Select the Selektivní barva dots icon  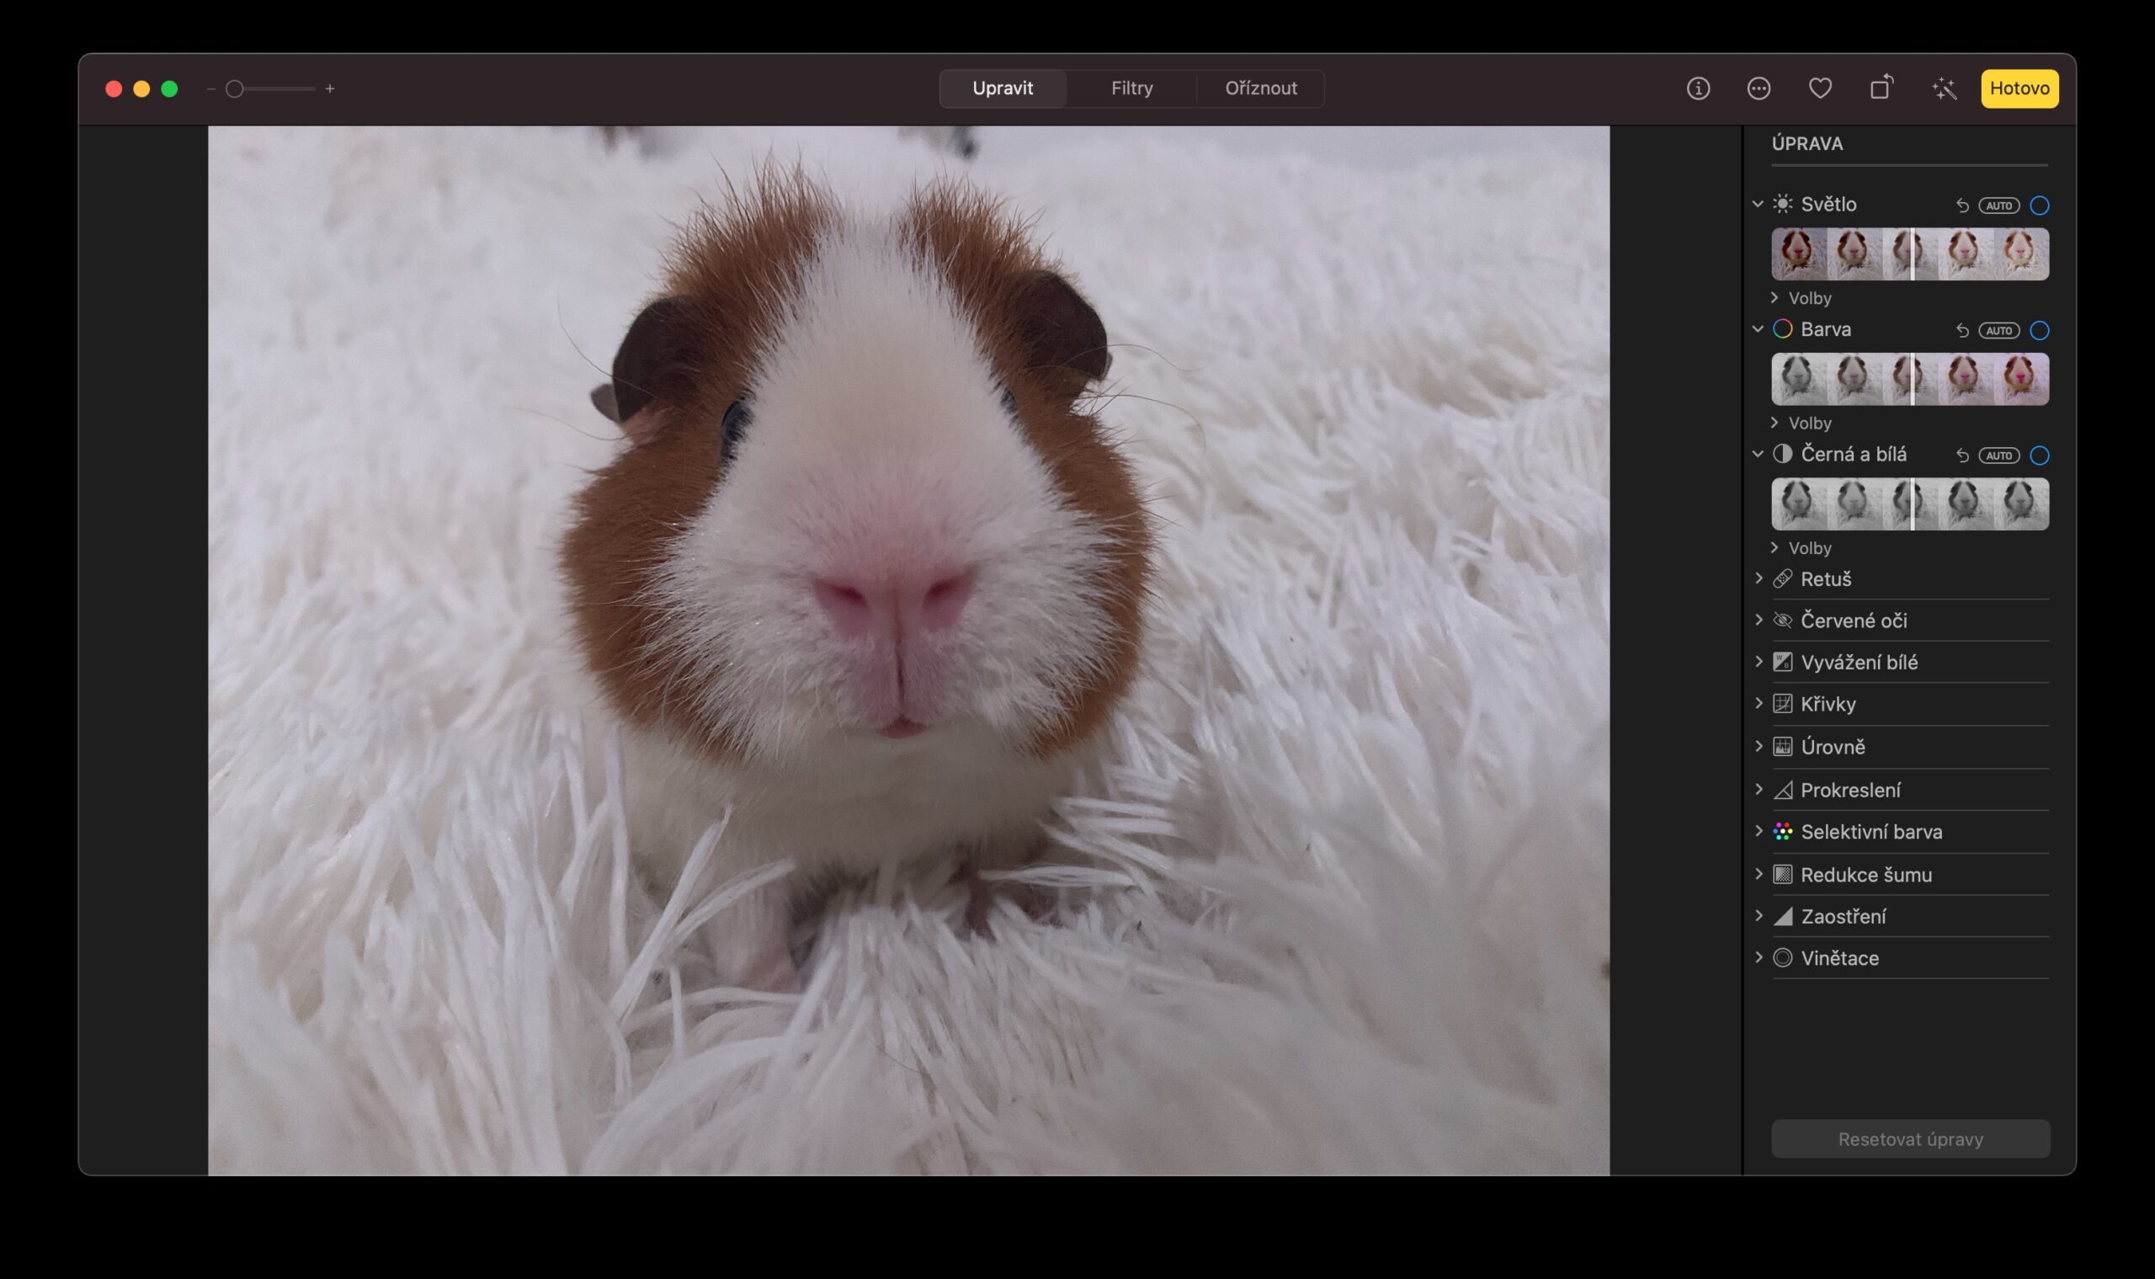click(x=1782, y=832)
